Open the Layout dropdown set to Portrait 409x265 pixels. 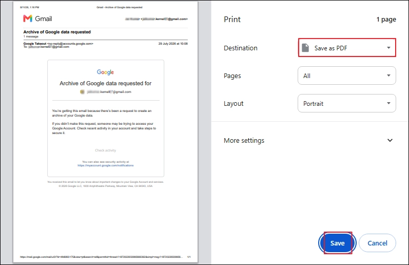347,103
